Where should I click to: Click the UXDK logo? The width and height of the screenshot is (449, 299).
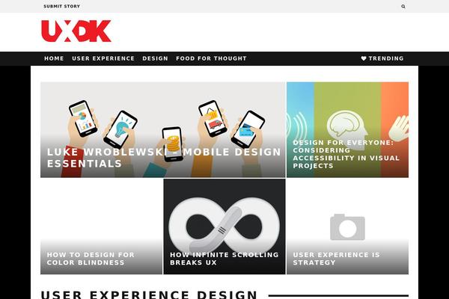point(76,31)
